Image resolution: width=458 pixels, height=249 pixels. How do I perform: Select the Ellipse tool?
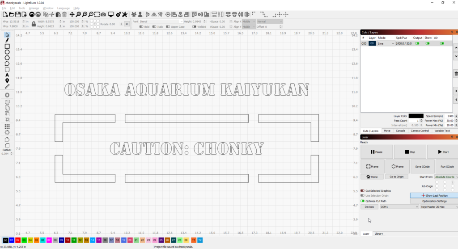(x=7, y=52)
